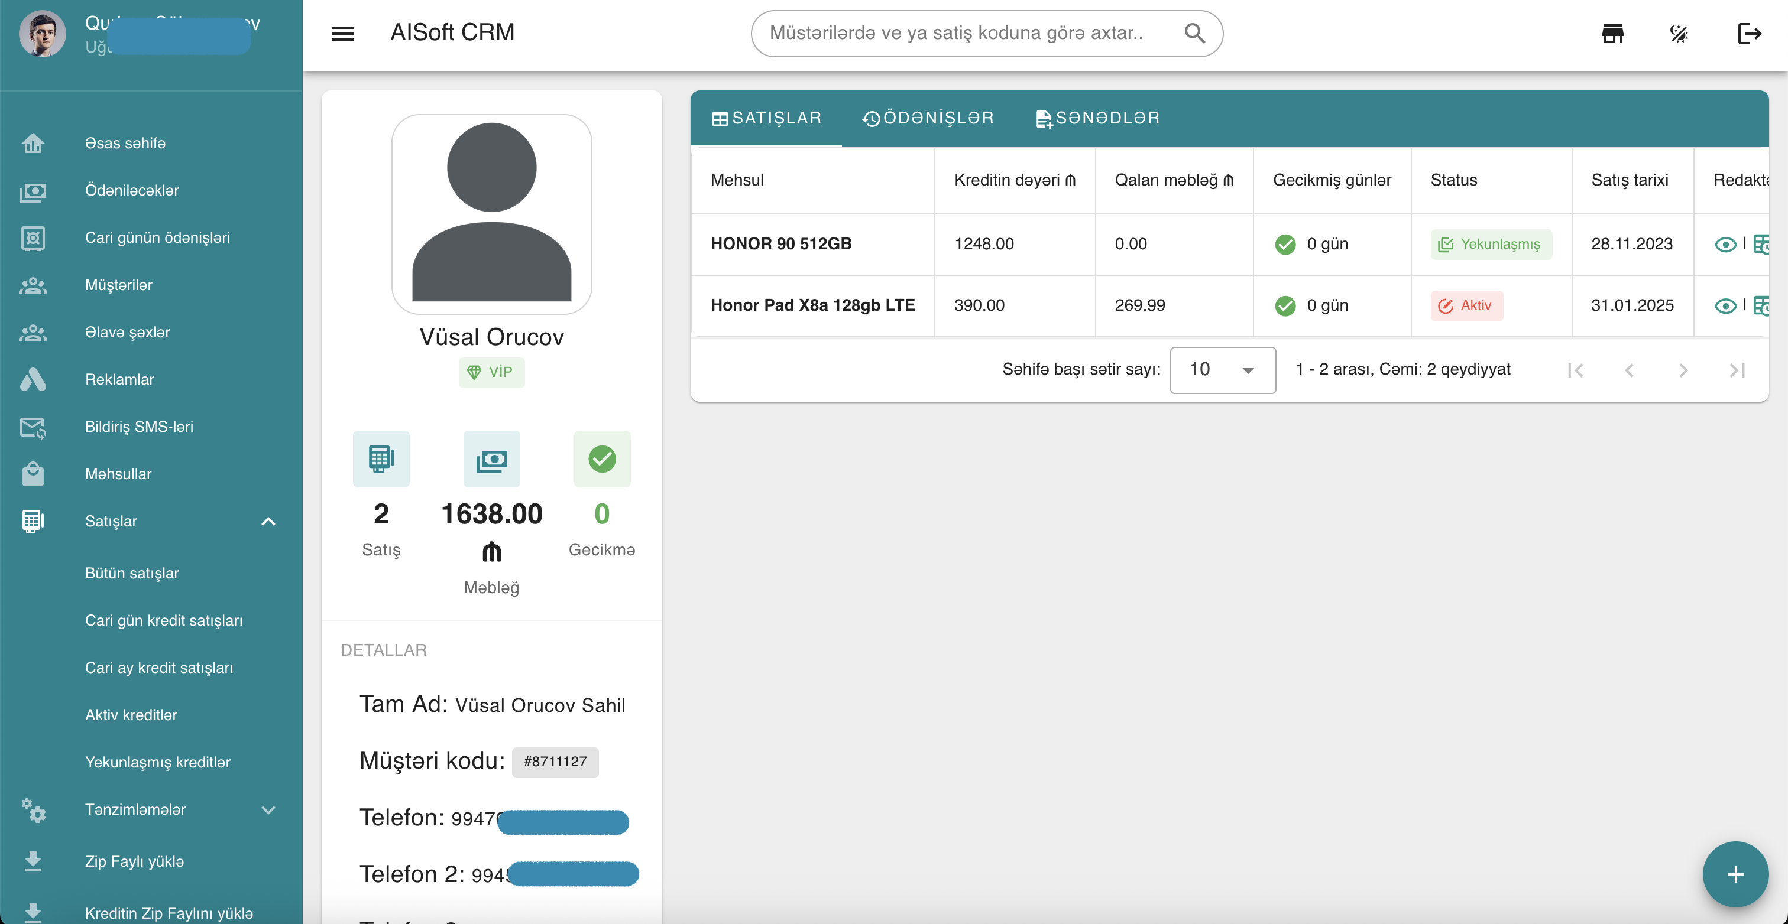Click the logout icon
The height and width of the screenshot is (924, 1788).
1749,33
